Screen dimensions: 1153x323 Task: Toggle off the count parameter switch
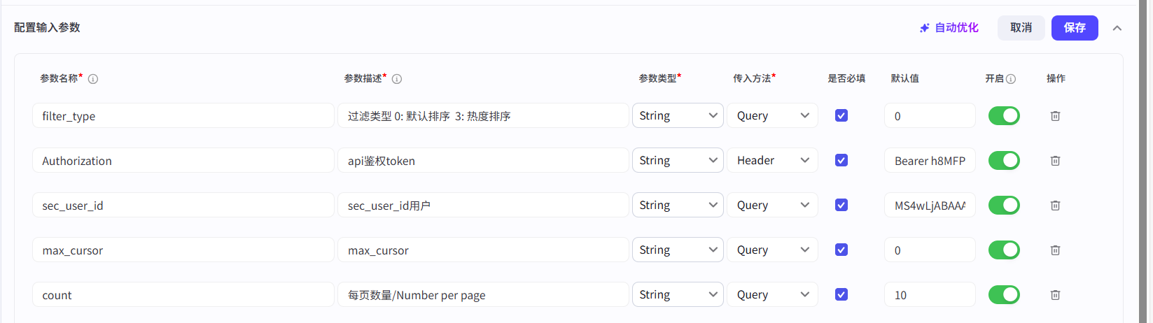tap(1004, 295)
